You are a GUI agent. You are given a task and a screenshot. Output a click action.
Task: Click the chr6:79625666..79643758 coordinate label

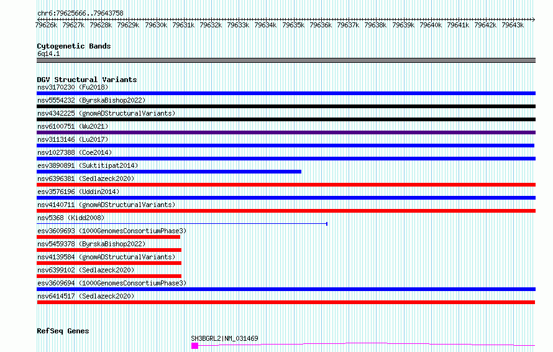80,14
